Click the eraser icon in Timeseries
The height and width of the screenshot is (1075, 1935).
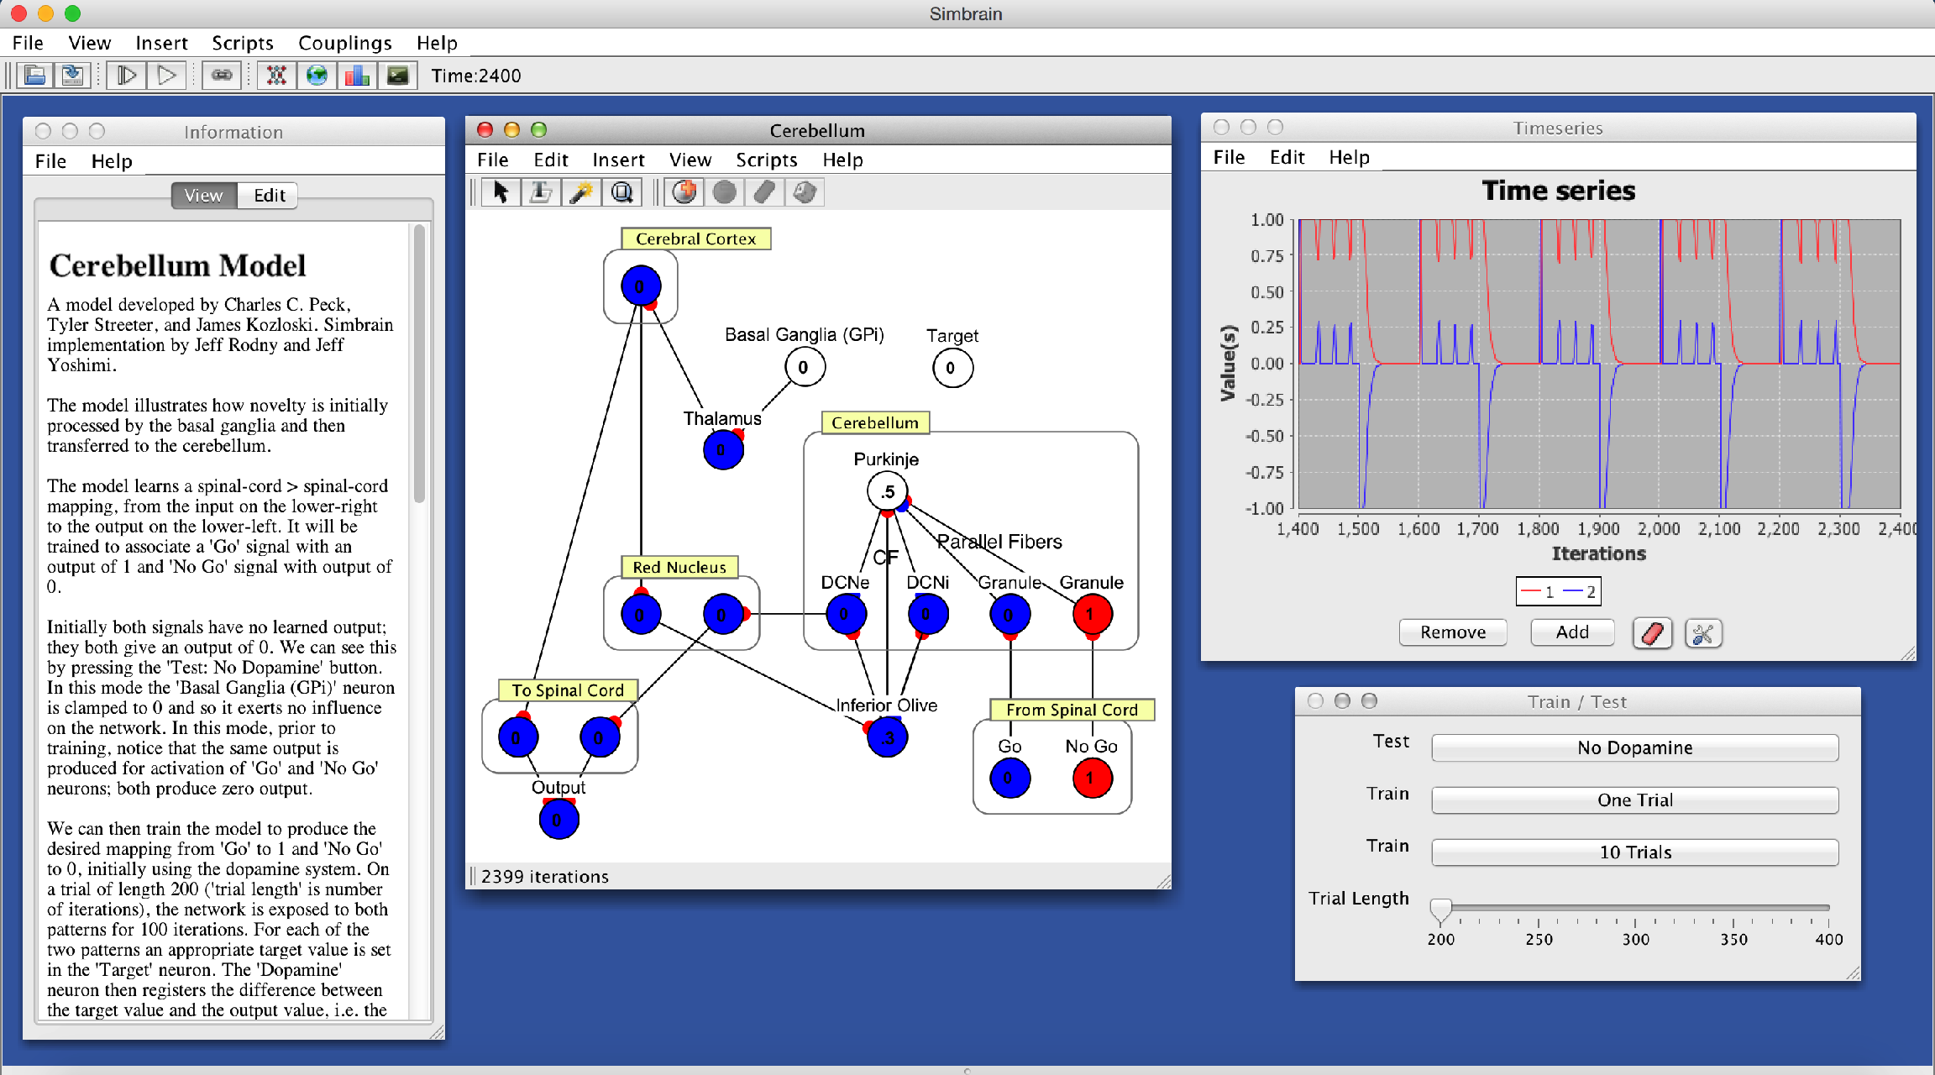(x=1652, y=632)
